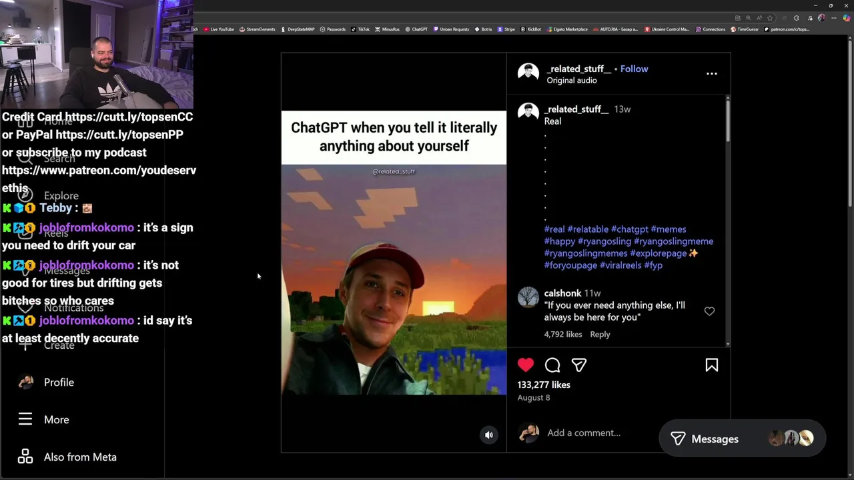Open DeepStateMAP bookmark
Screen dimensions: 854x480
click(298, 29)
